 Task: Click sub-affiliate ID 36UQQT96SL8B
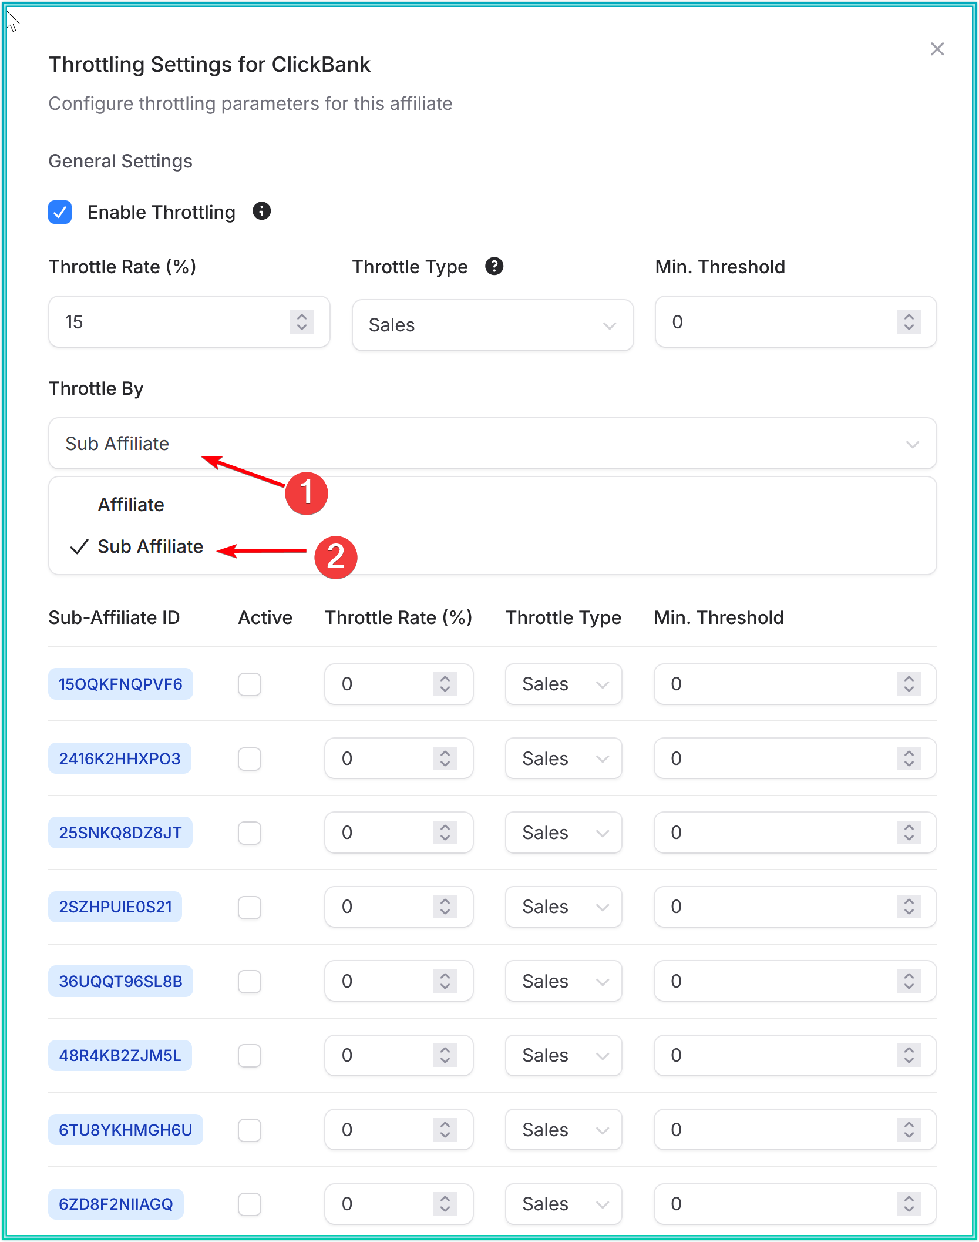pos(120,981)
